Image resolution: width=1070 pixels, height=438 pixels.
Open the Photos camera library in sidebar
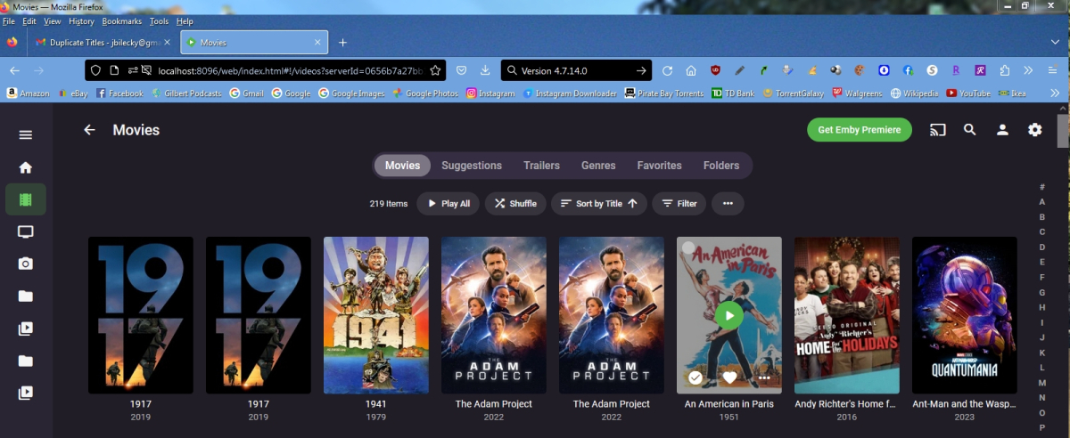point(26,264)
